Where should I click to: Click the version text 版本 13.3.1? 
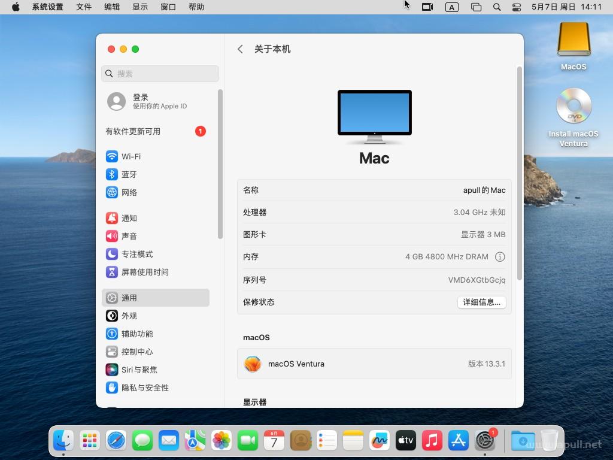487,364
